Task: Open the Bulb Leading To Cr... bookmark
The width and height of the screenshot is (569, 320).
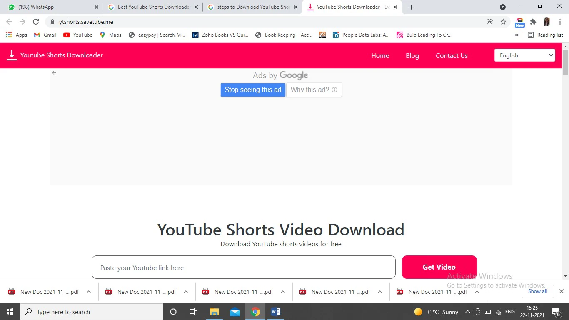Action: pos(424,35)
